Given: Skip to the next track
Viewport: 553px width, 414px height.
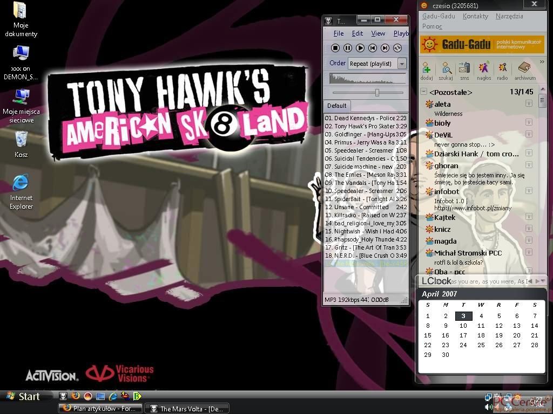Looking at the screenshot, I should point(385,48).
